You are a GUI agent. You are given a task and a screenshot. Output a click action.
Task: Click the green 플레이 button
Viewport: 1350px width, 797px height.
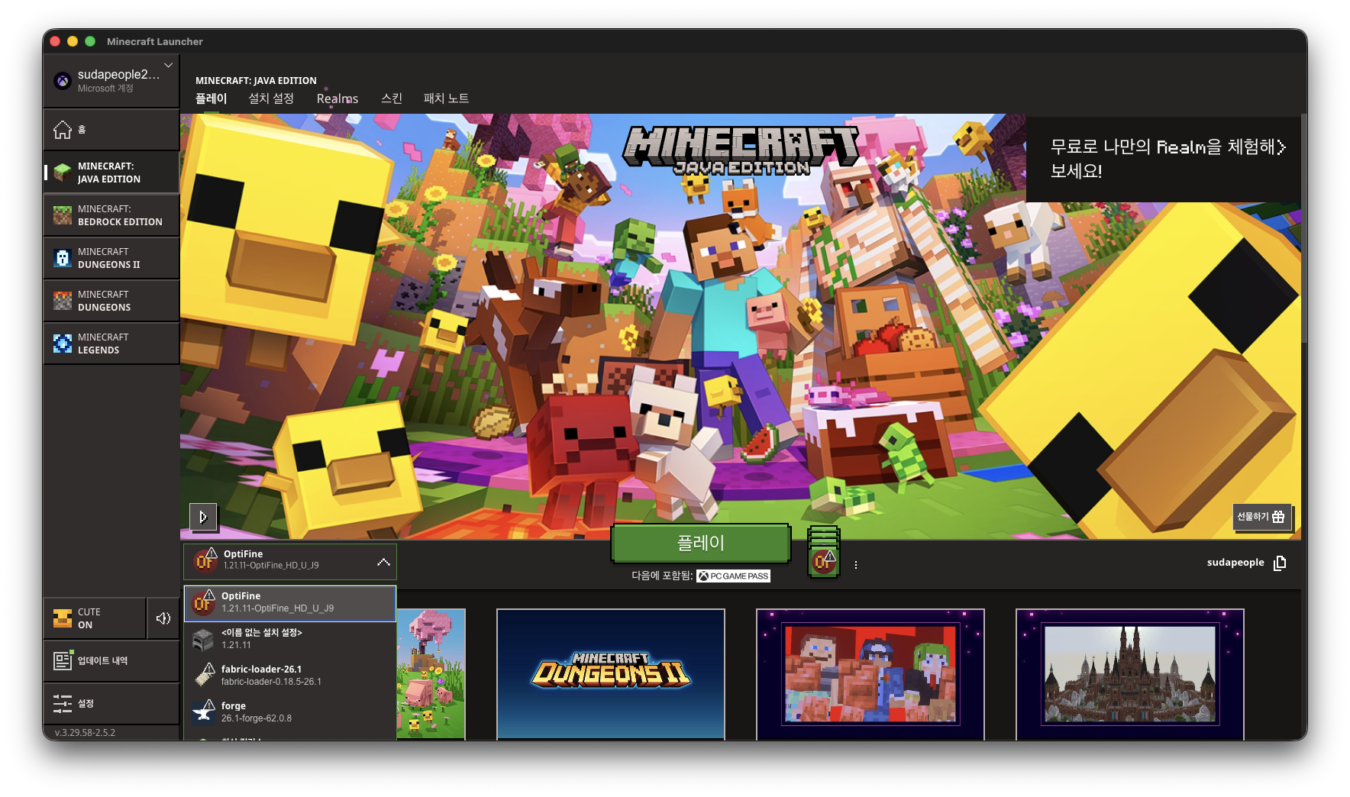click(x=701, y=543)
